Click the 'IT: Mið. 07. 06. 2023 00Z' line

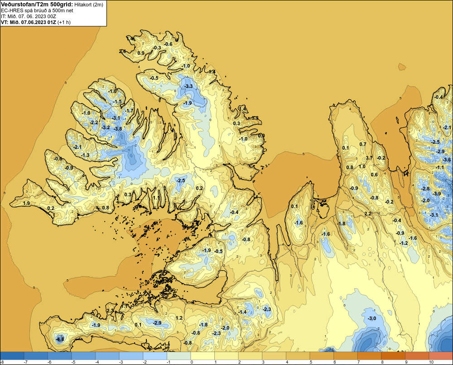pos(29,16)
